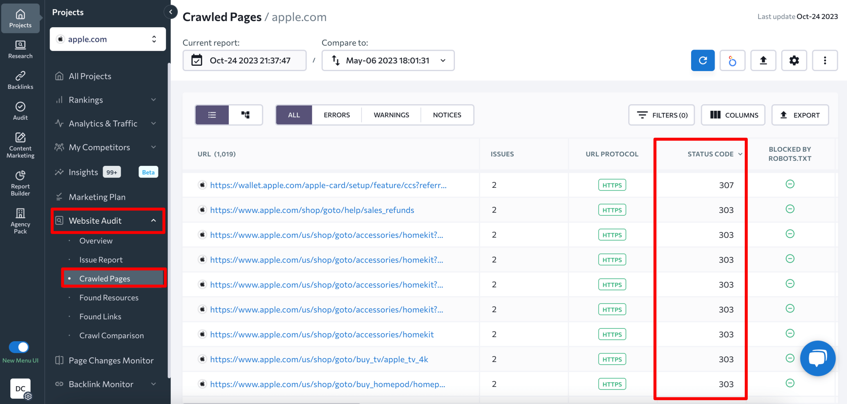The width and height of the screenshot is (847, 404).
Task: Open the Audit section in the sidebar
Action: (20, 111)
